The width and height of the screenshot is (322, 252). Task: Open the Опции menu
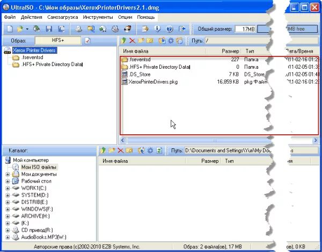[125, 17]
